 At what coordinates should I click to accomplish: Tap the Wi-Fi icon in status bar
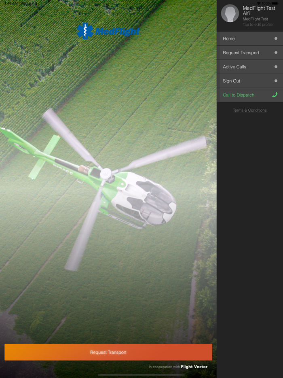259,3
